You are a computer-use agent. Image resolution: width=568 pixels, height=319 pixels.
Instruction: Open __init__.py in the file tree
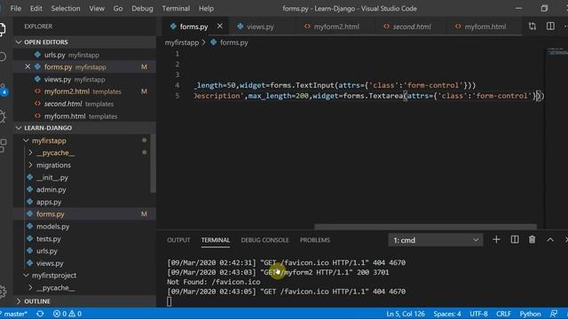tap(52, 177)
